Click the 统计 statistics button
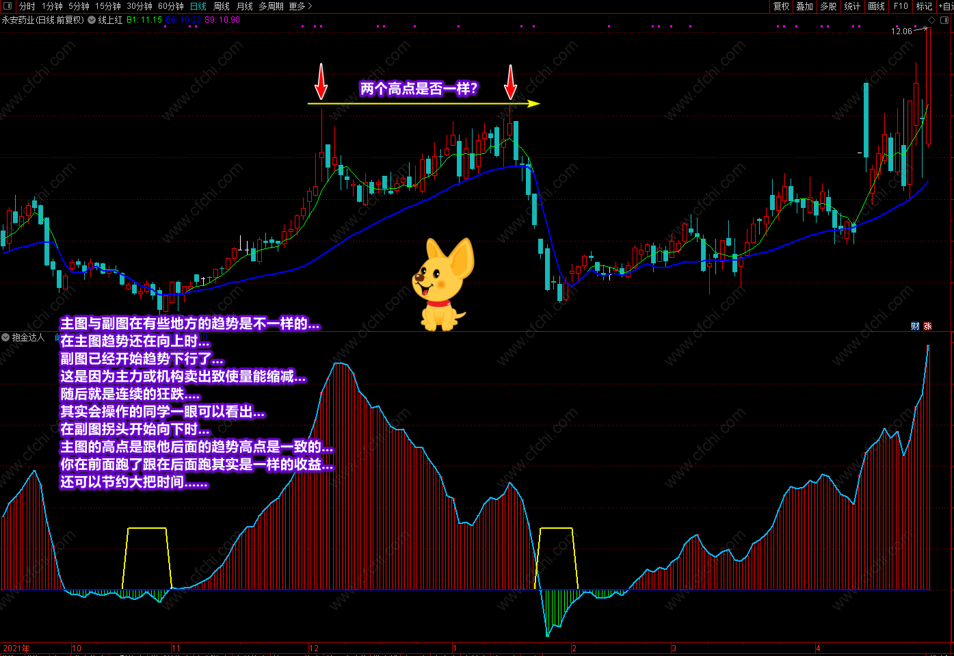The image size is (954, 656). click(x=852, y=6)
